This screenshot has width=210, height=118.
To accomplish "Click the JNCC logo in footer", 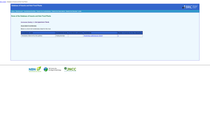I will click(70, 69).
